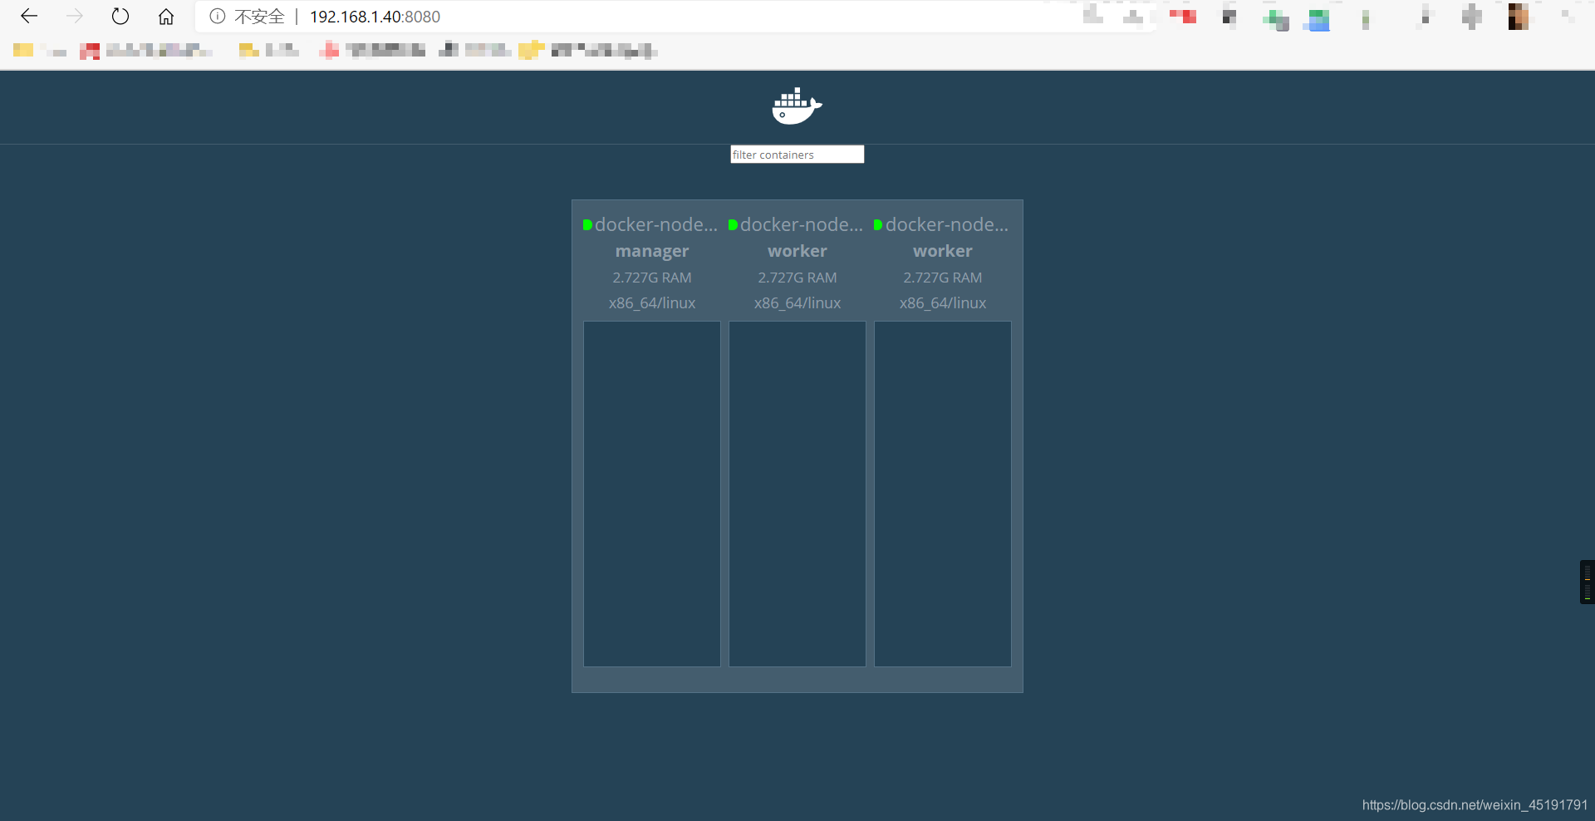Screen dimensions: 1595x821
Task: Go to browser home page icon
Action: click(x=166, y=16)
